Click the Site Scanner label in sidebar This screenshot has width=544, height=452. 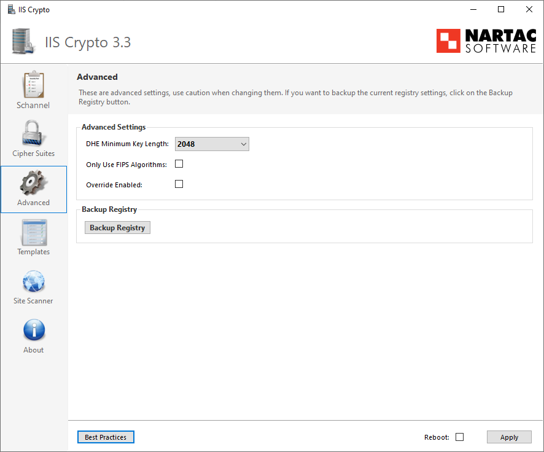pos(33,301)
